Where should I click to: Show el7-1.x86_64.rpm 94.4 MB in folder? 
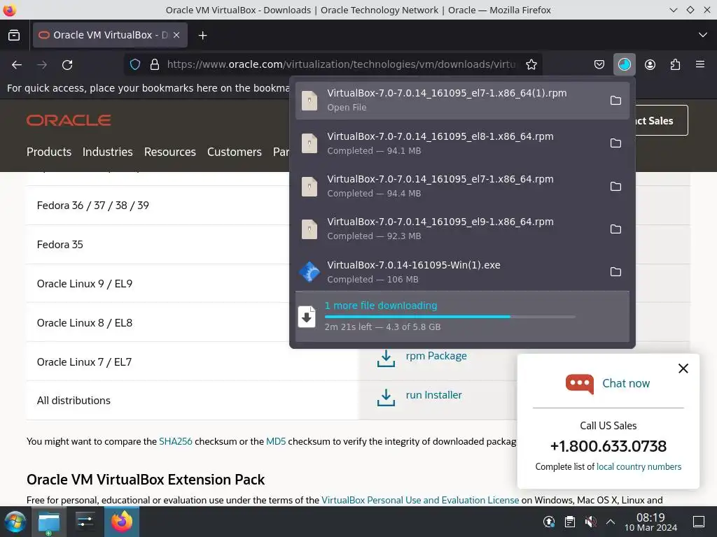point(615,186)
